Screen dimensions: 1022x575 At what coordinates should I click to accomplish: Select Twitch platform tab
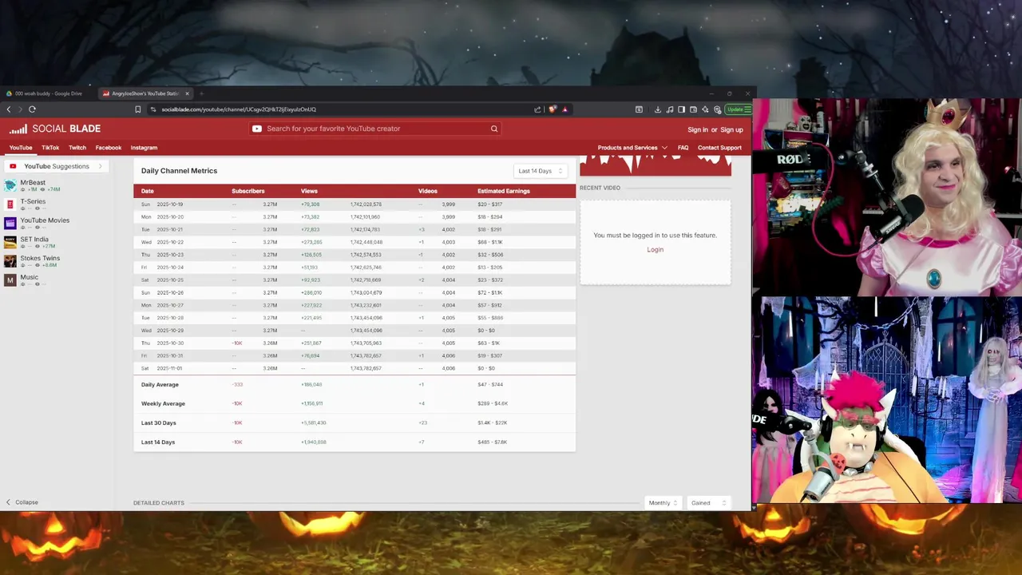point(77,148)
